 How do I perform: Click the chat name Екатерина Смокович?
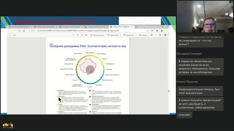[189, 53]
